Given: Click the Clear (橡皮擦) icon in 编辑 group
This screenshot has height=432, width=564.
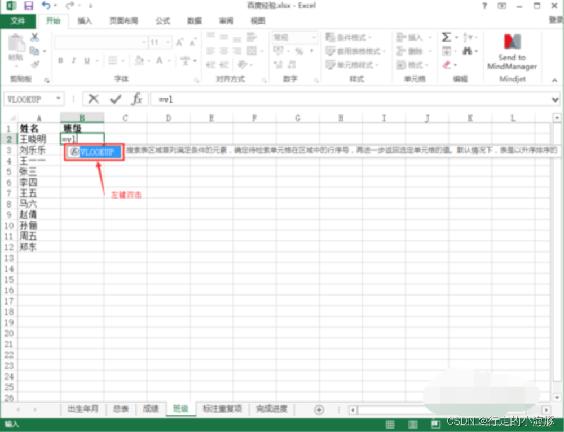Looking at the screenshot, I should (x=446, y=64).
